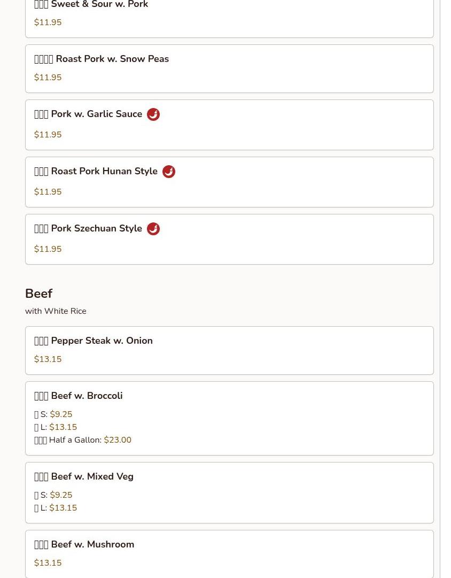Open Pepper Steak w. Onion item
The height and width of the screenshot is (578, 451).
click(229, 350)
